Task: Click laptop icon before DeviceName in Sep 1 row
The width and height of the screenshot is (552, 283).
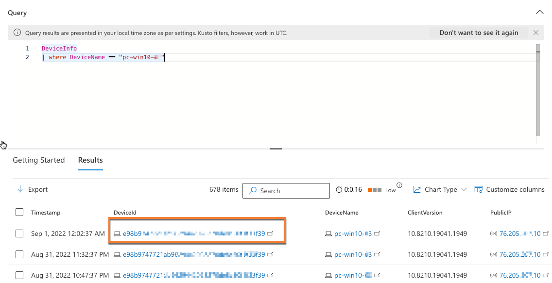Action: coord(328,233)
